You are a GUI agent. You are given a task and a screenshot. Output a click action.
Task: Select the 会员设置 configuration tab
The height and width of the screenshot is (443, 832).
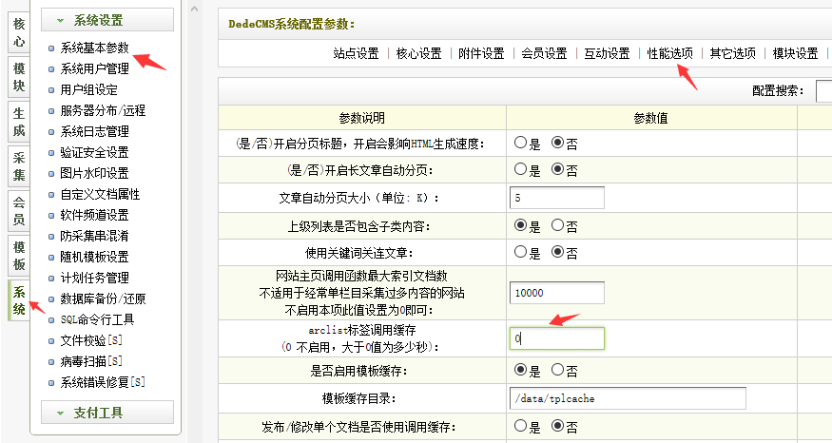pos(545,53)
